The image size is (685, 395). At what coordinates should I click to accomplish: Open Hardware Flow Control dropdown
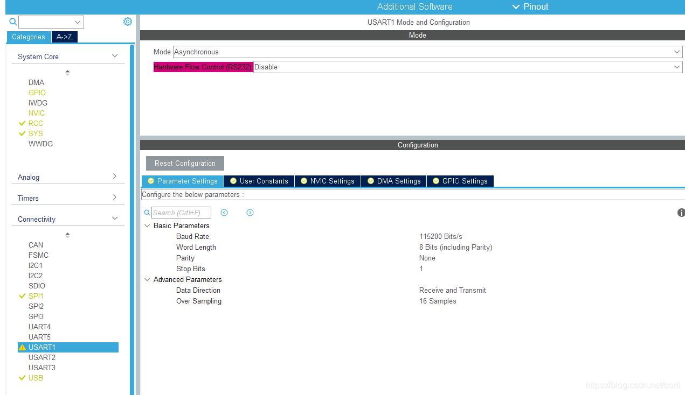[x=468, y=67]
